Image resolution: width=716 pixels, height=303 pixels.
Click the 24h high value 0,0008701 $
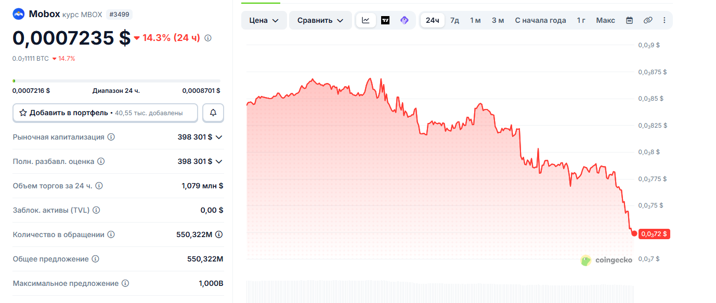201,91
